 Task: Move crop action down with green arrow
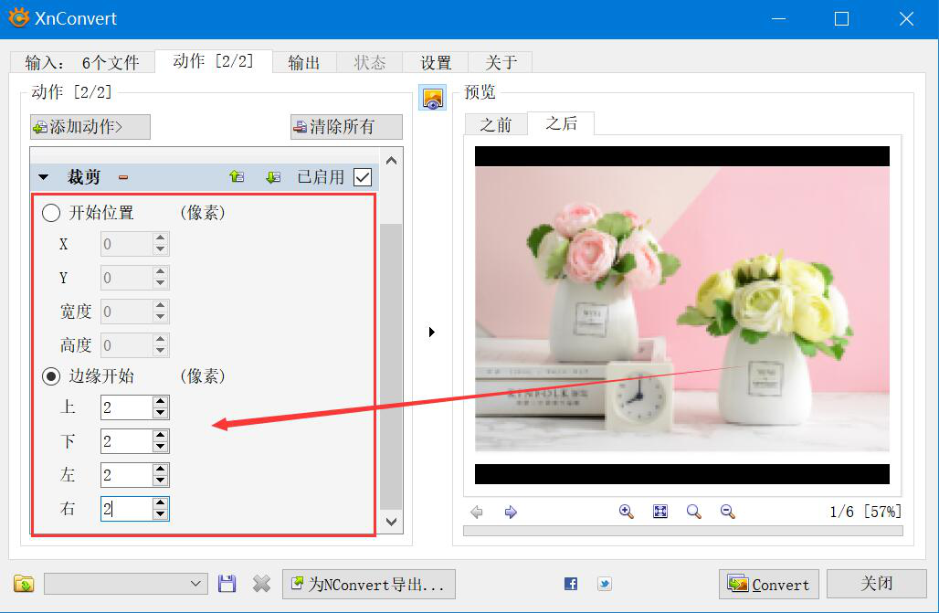(273, 176)
